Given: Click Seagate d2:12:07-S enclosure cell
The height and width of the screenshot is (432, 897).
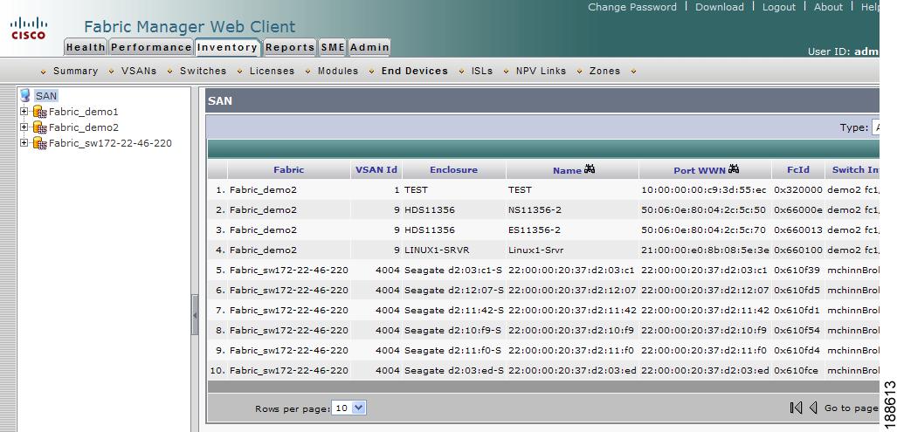Looking at the screenshot, I should (453, 291).
